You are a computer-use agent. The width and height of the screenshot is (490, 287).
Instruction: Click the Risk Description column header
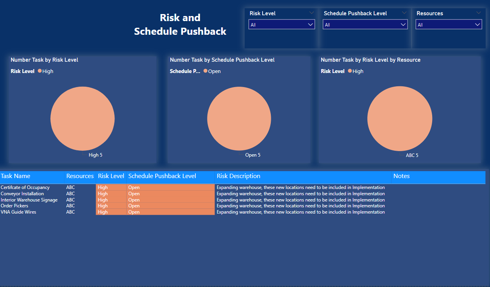238,176
